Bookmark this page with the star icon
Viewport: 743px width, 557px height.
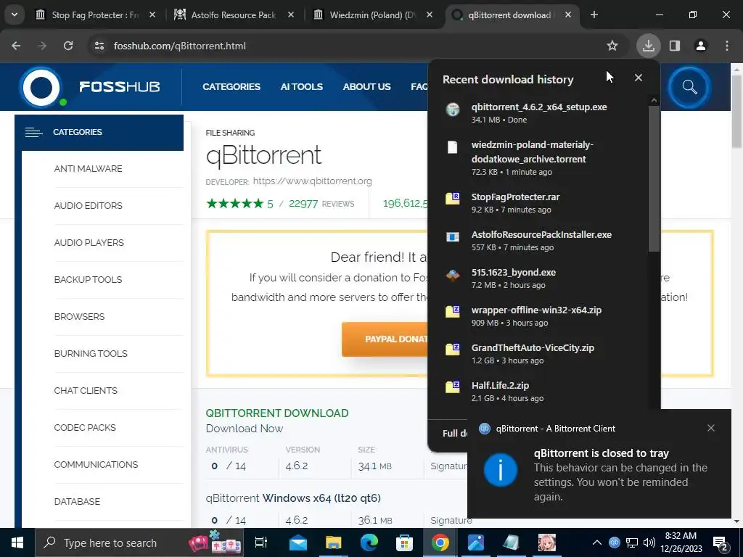(612, 46)
